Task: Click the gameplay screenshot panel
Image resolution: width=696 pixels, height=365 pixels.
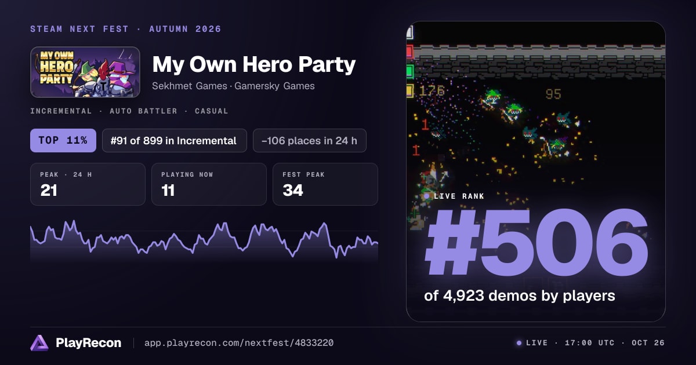Action: coord(536,171)
